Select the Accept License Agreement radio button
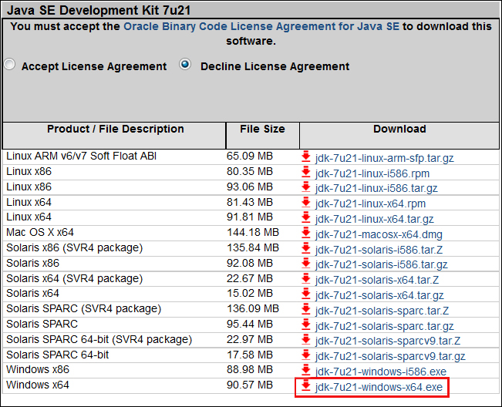Image resolution: width=502 pixels, height=407 pixels. point(9,66)
